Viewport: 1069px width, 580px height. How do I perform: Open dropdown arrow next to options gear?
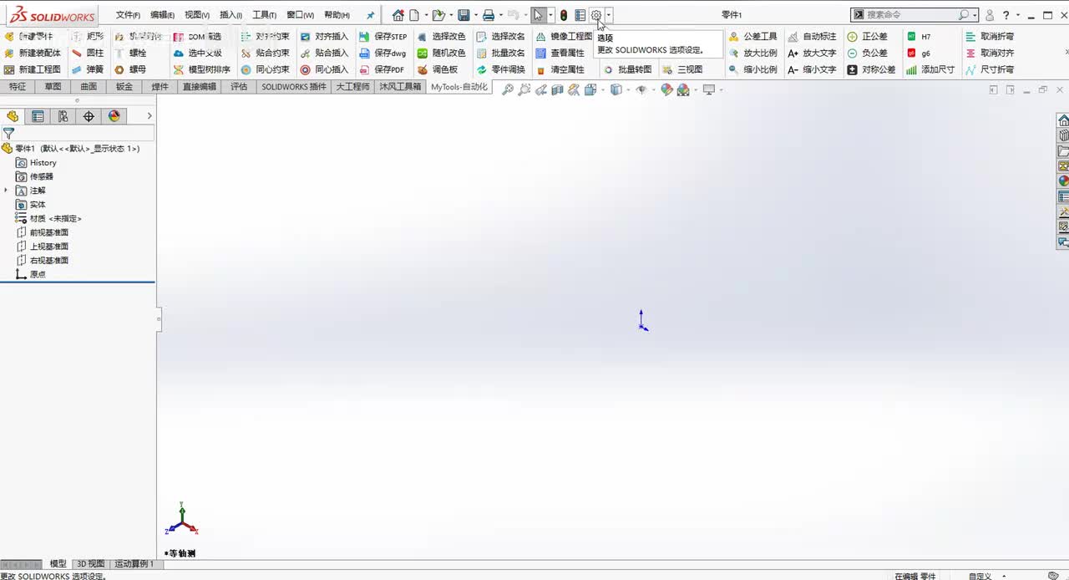coord(609,15)
